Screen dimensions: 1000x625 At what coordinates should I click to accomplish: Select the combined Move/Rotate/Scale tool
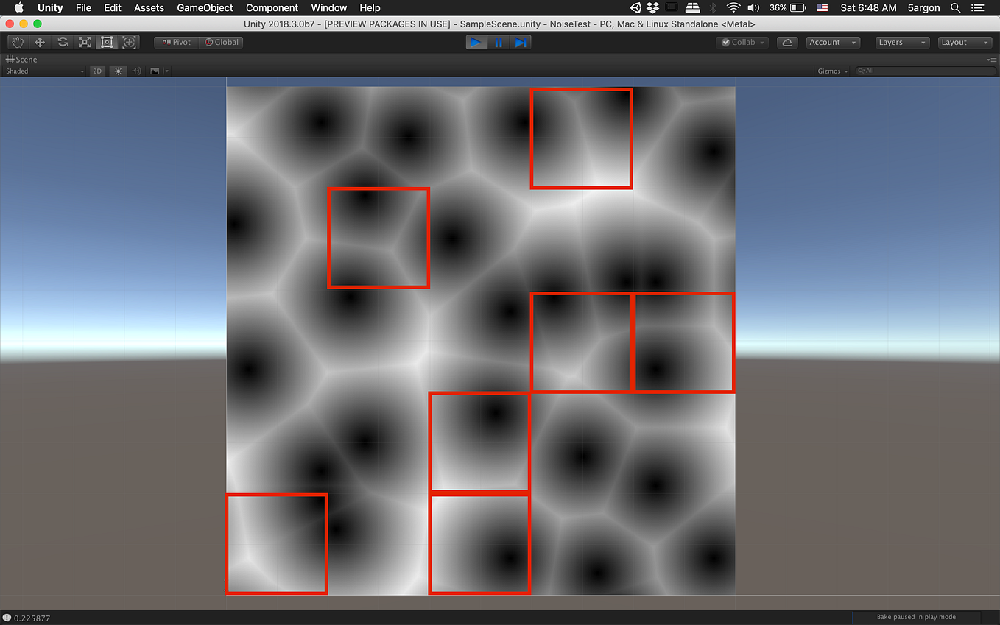[x=129, y=42]
